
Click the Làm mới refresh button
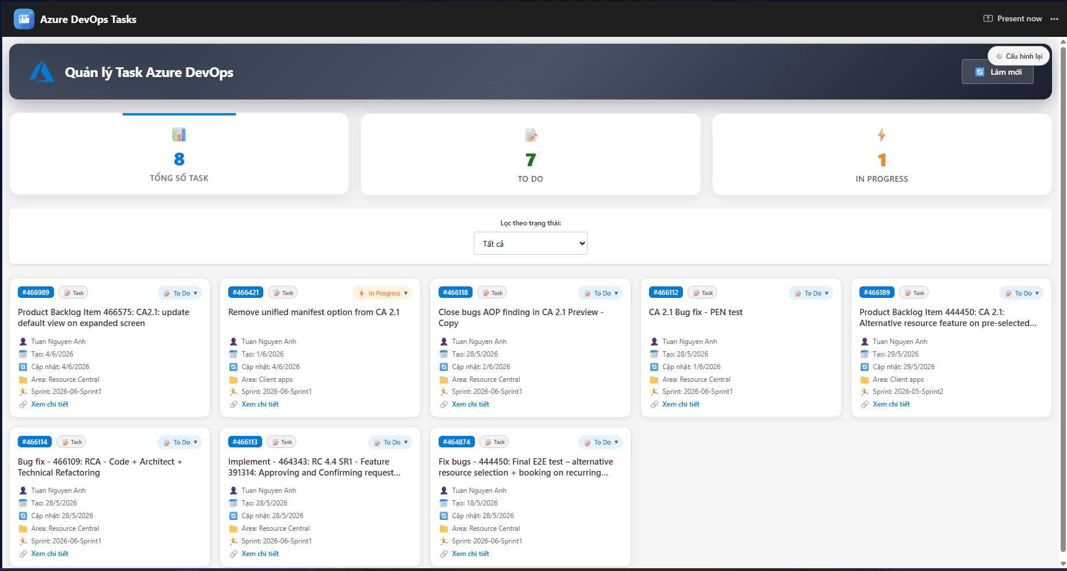point(997,72)
